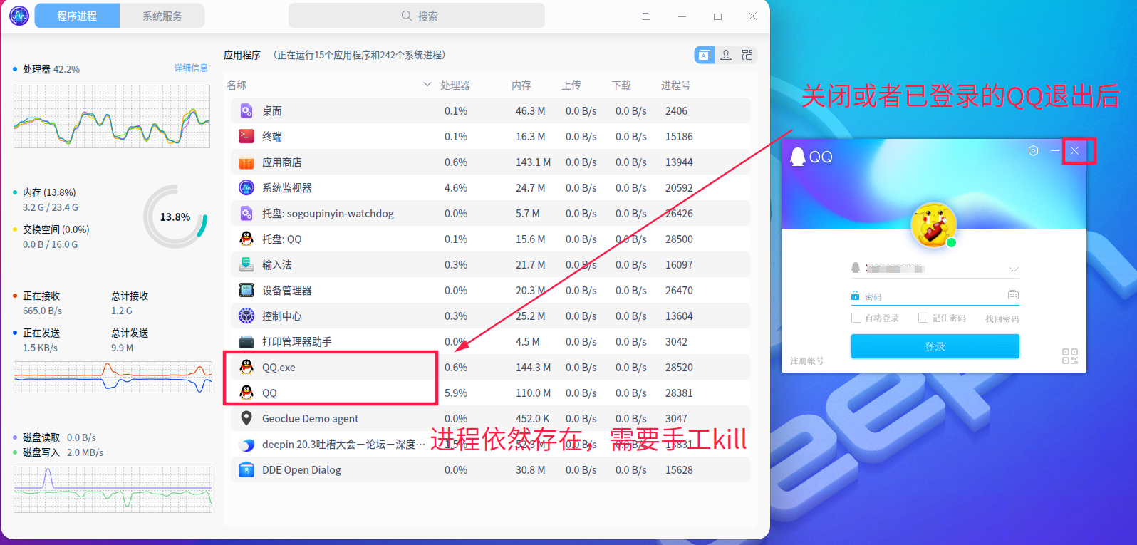Image resolution: width=1137 pixels, height=545 pixels.
Task: Click the QQ.exe penguin icon
Action: pyautogui.click(x=246, y=368)
